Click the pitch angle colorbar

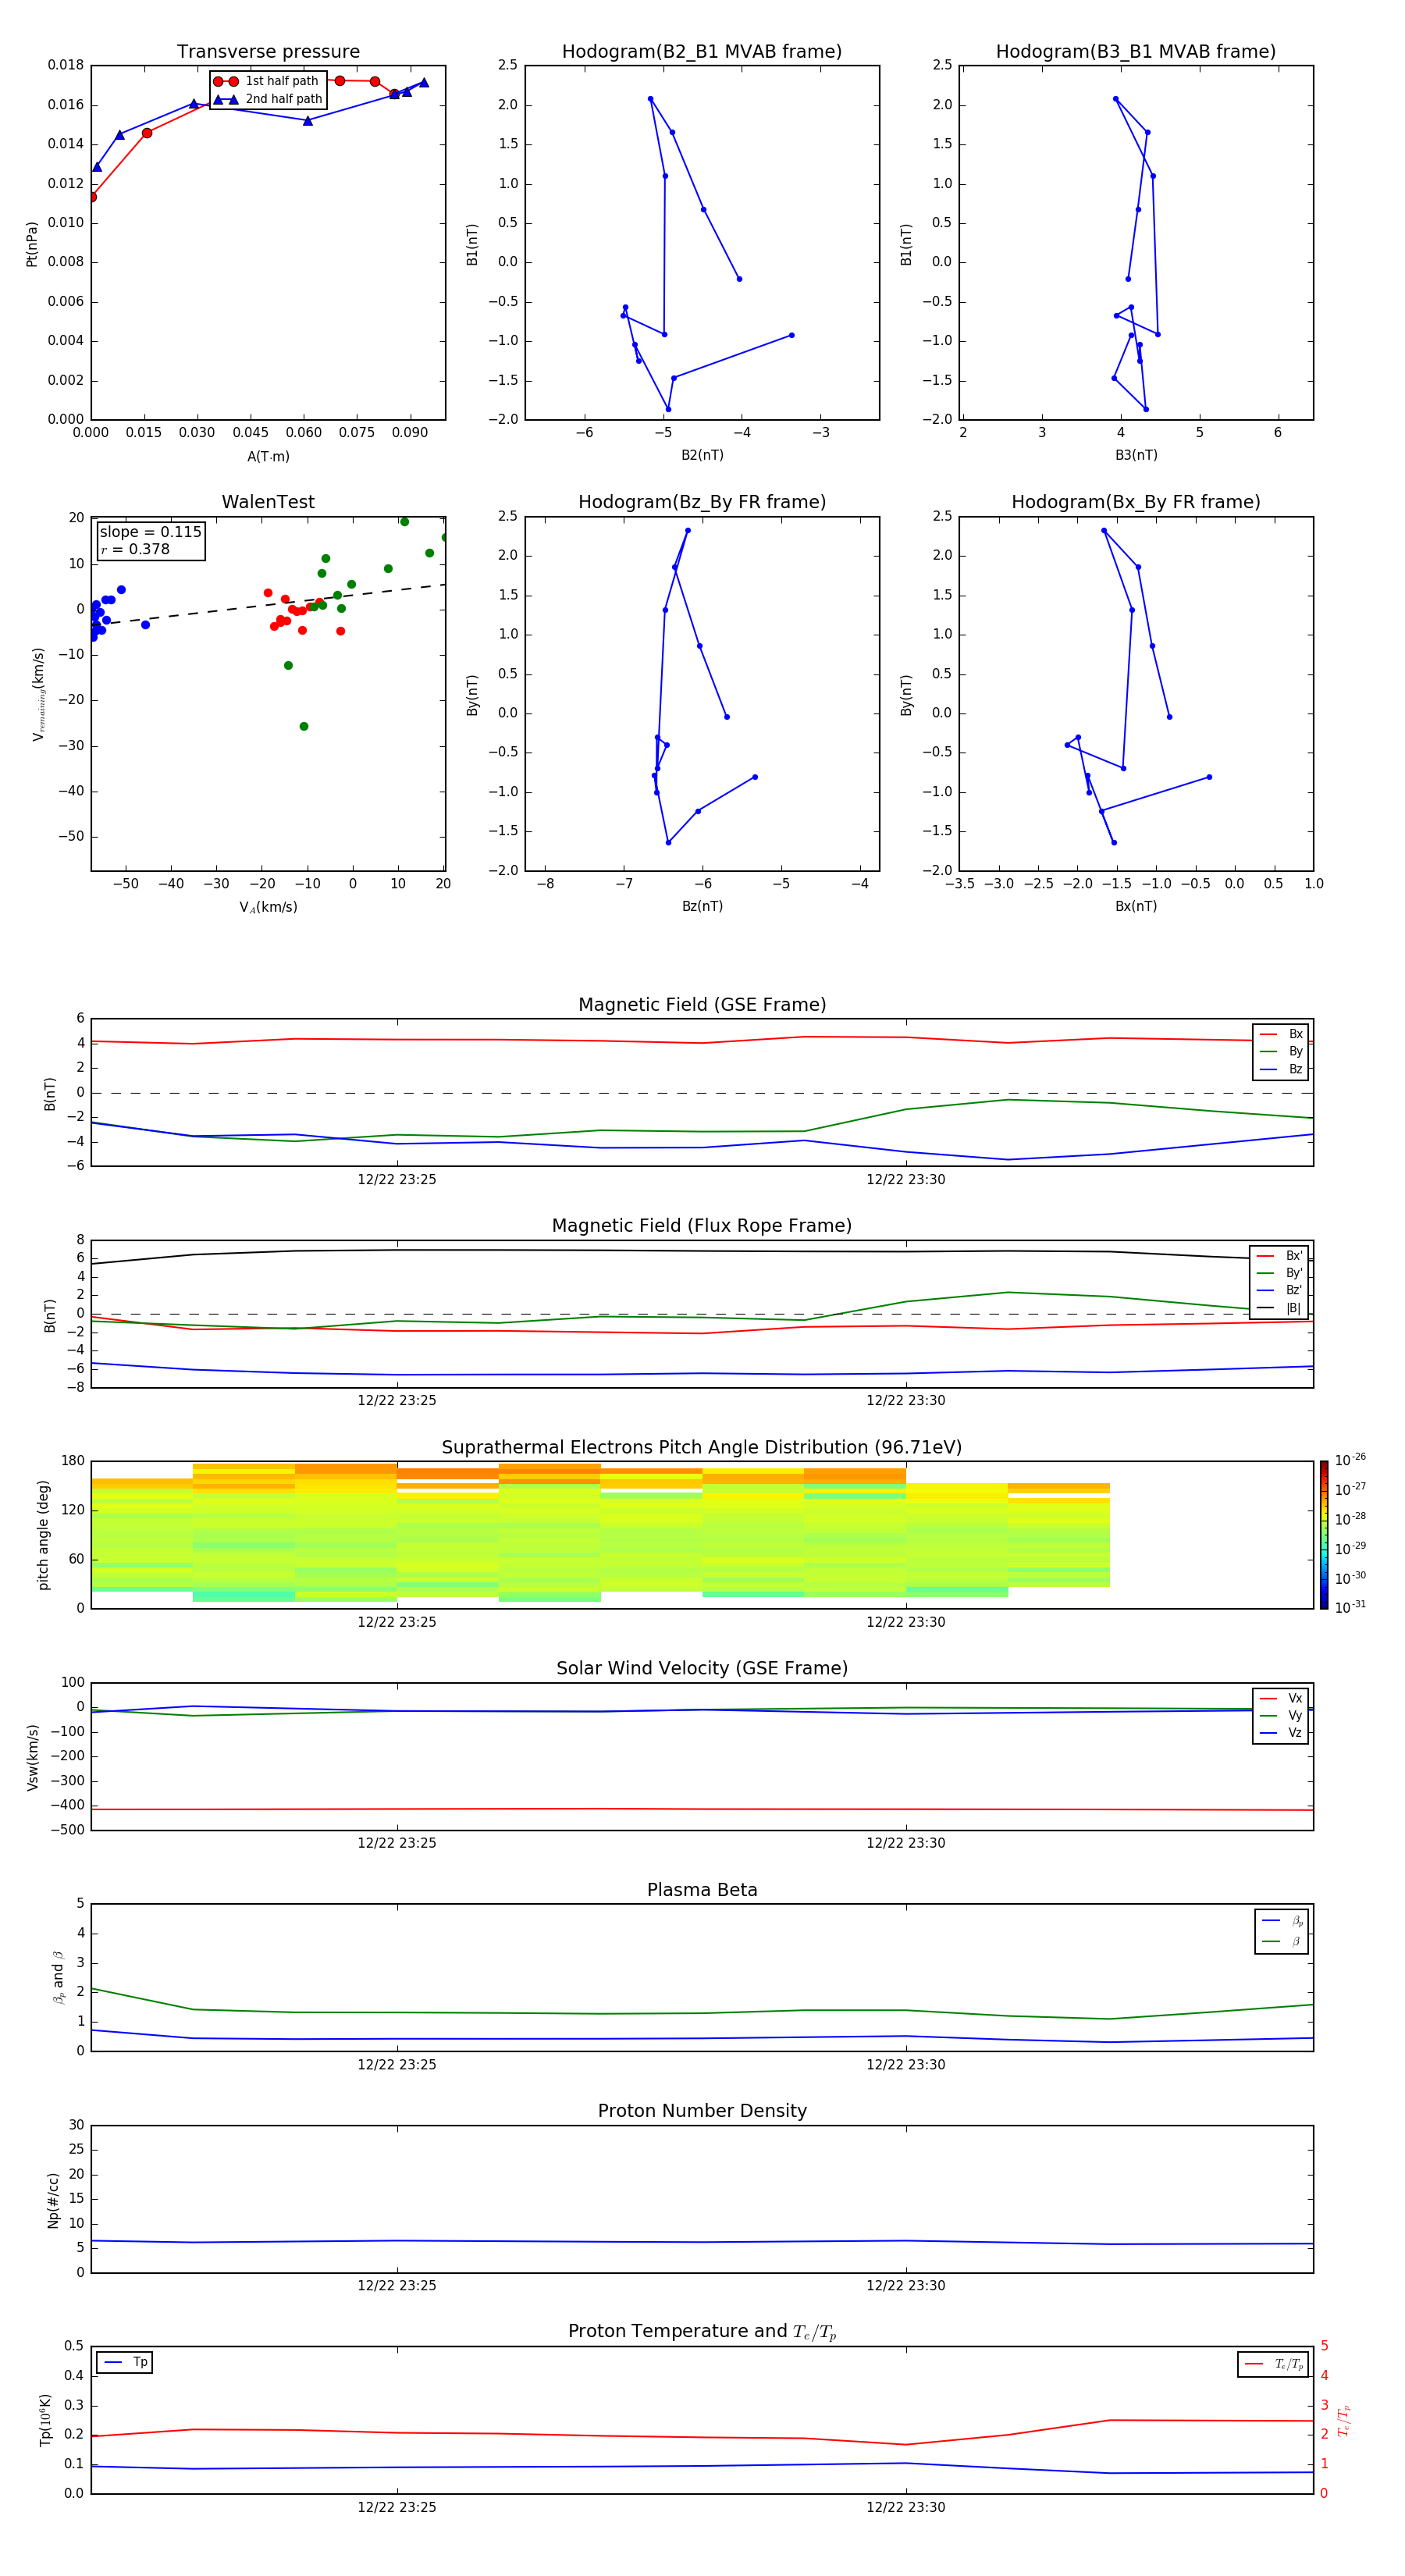point(1324,1535)
